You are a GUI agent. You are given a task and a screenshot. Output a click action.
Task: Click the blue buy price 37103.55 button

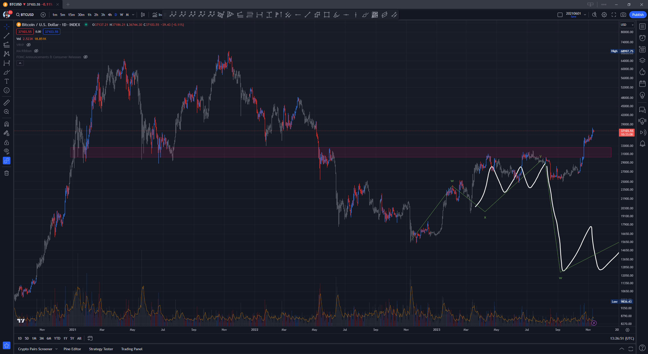[52, 32]
